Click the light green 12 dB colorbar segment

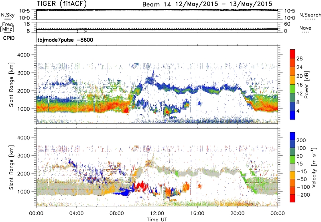293,89
